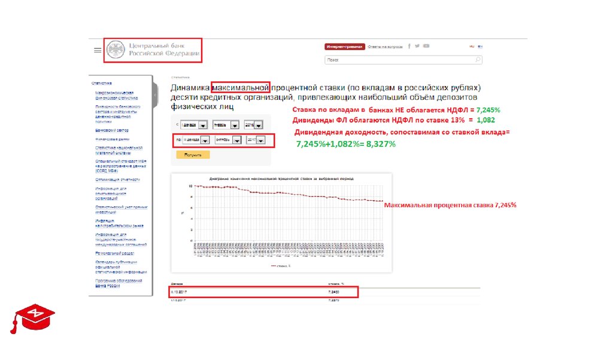Open the Статистика sidebar heading link
Viewport: 613px width, 343px height.
pos(102,84)
